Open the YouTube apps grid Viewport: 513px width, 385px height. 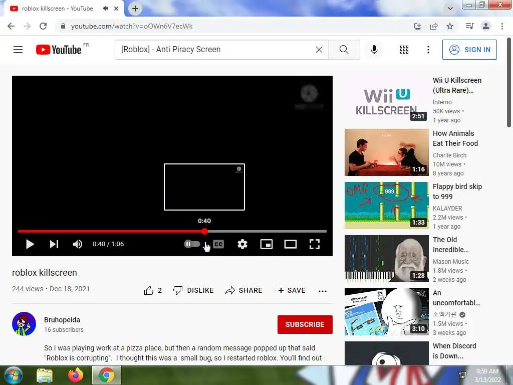pos(404,50)
